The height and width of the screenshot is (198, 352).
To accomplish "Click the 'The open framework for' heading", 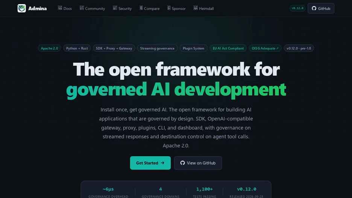I will tap(176, 70).
